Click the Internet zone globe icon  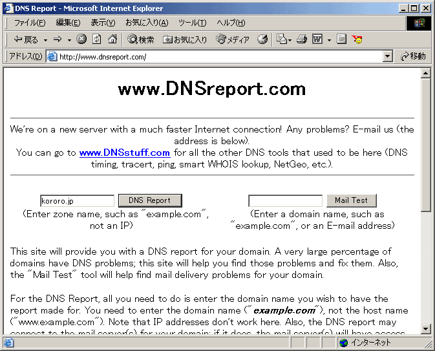pos(343,343)
